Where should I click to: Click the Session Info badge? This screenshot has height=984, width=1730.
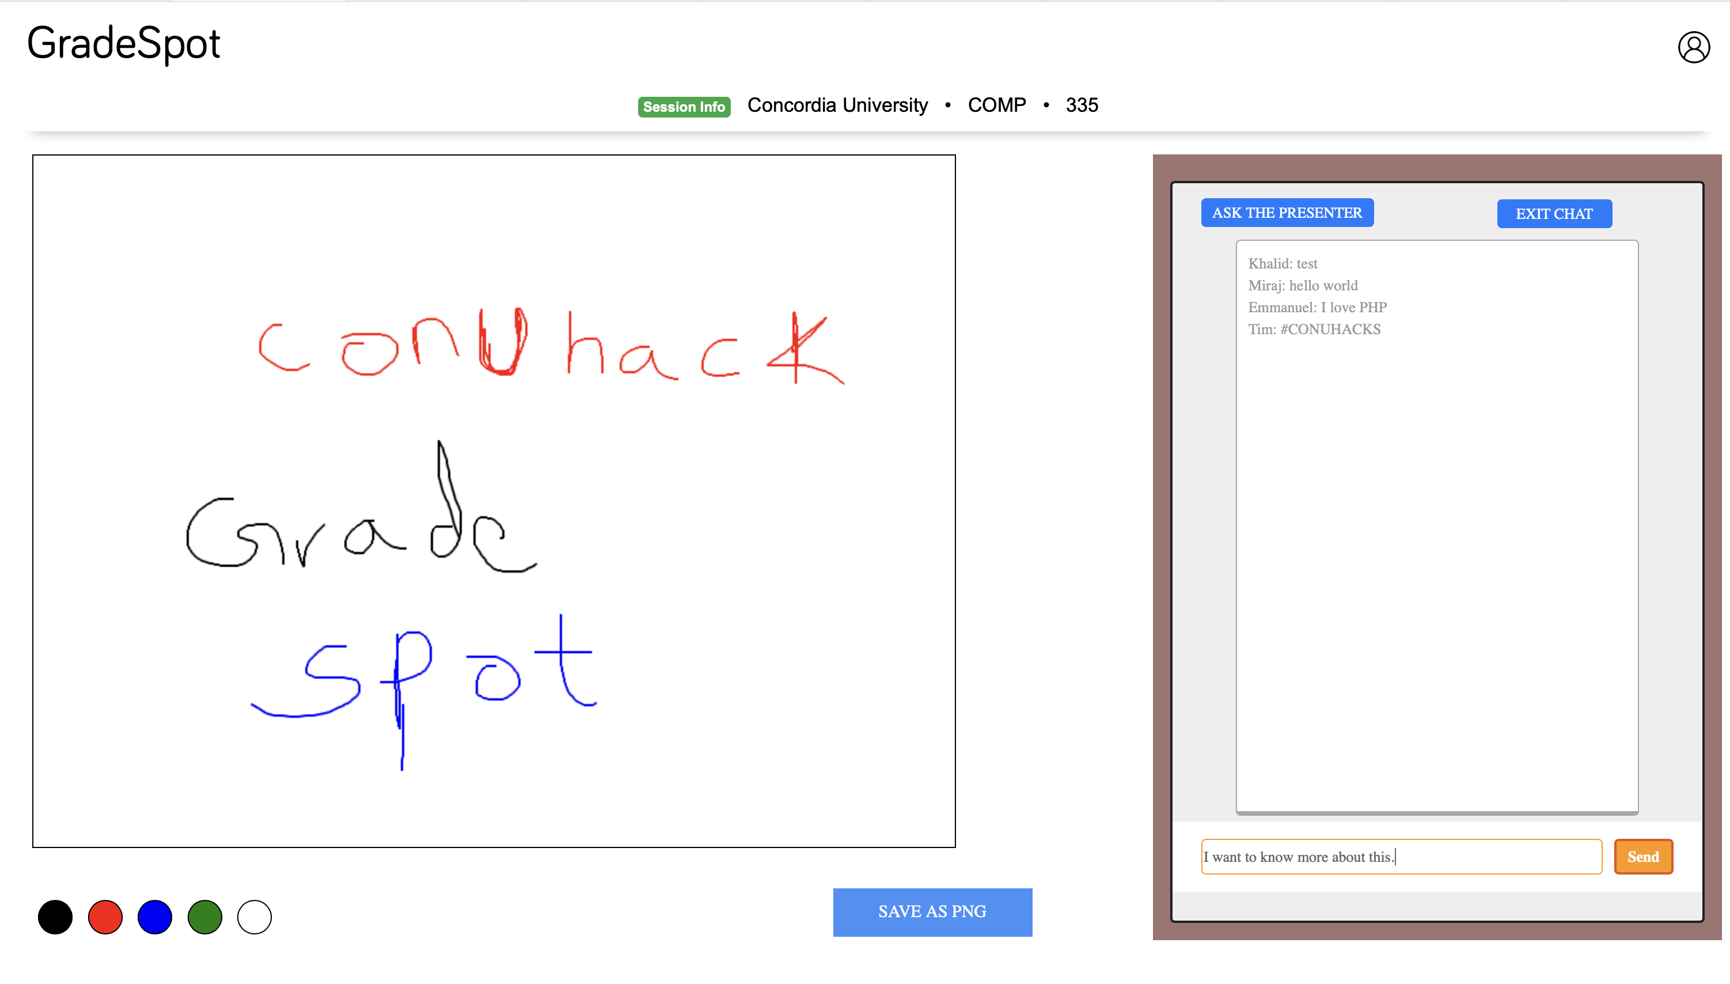[x=683, y=107]
